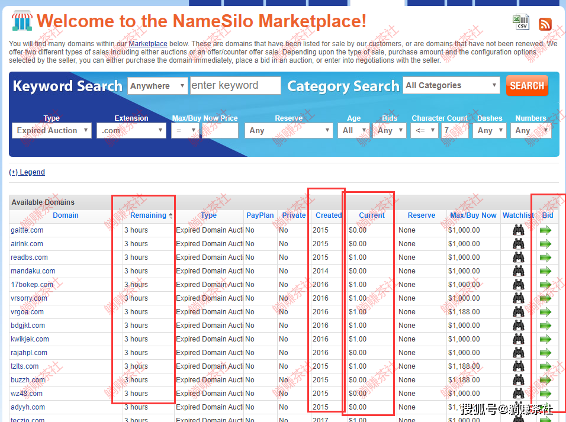Open the Reserve dropdown
This screenshot has width=566, height=422.
pyautogui.click(x=288, y=130)
